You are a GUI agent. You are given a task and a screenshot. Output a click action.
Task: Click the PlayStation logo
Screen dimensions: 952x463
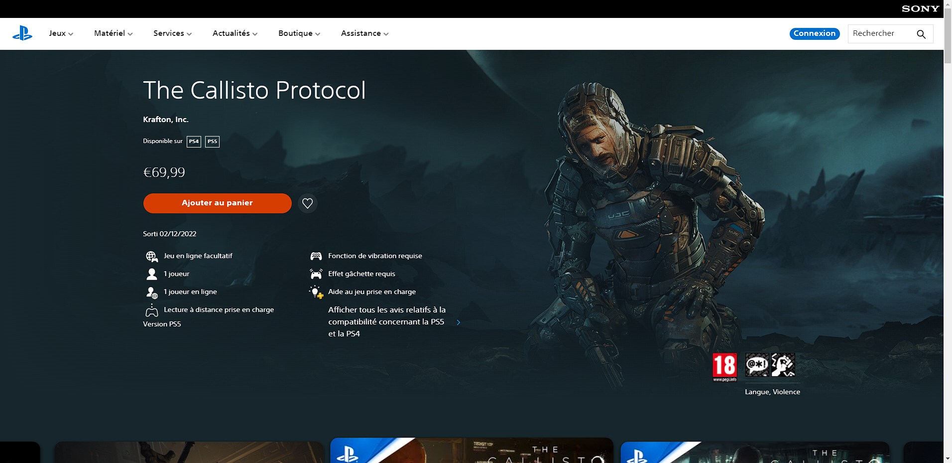(22, 33)
